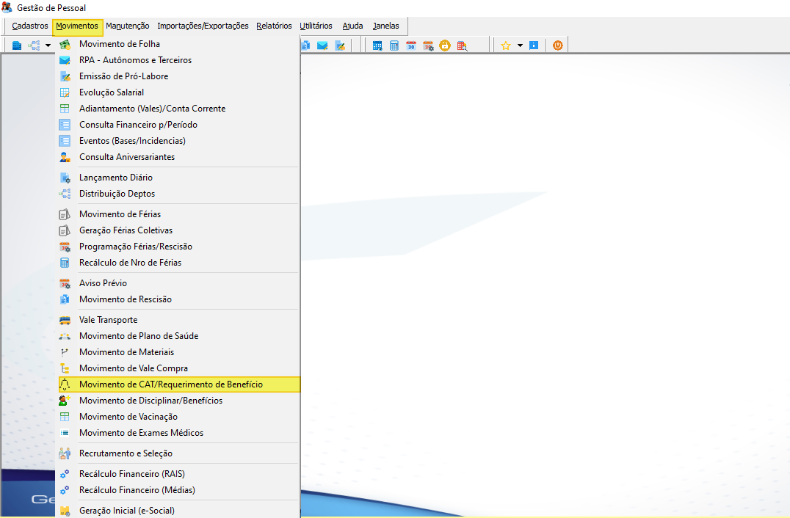Viewport: 790px width, 518px height.
Task: Open Recálculo de Nro de Férias
Action: click(178, 262)
